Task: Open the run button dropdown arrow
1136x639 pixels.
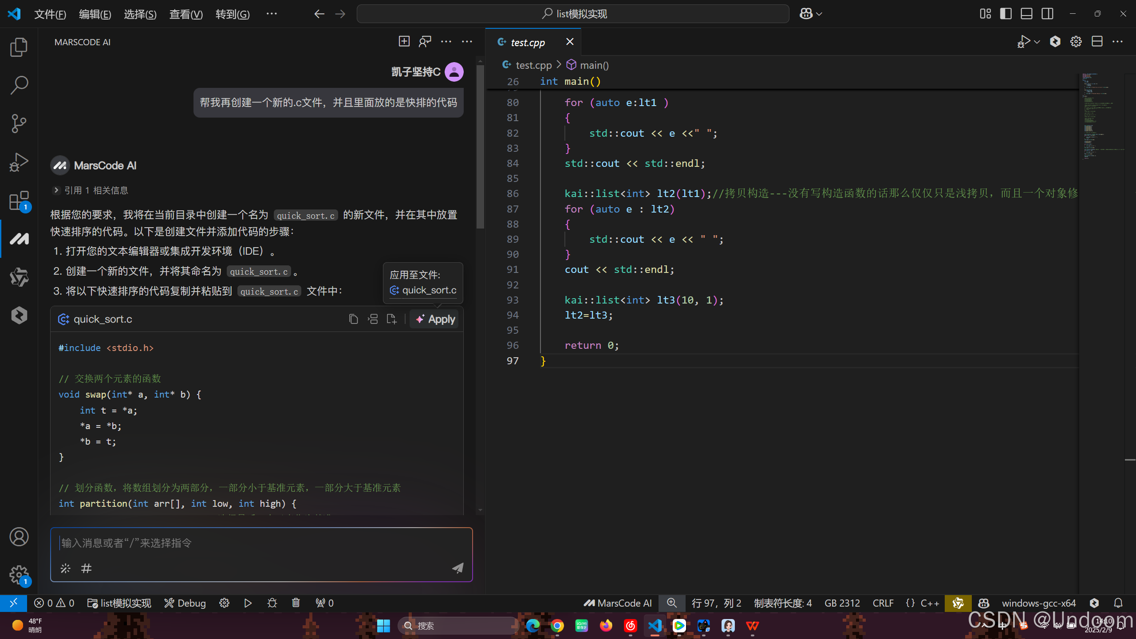Action: [x=1037, y=42]
